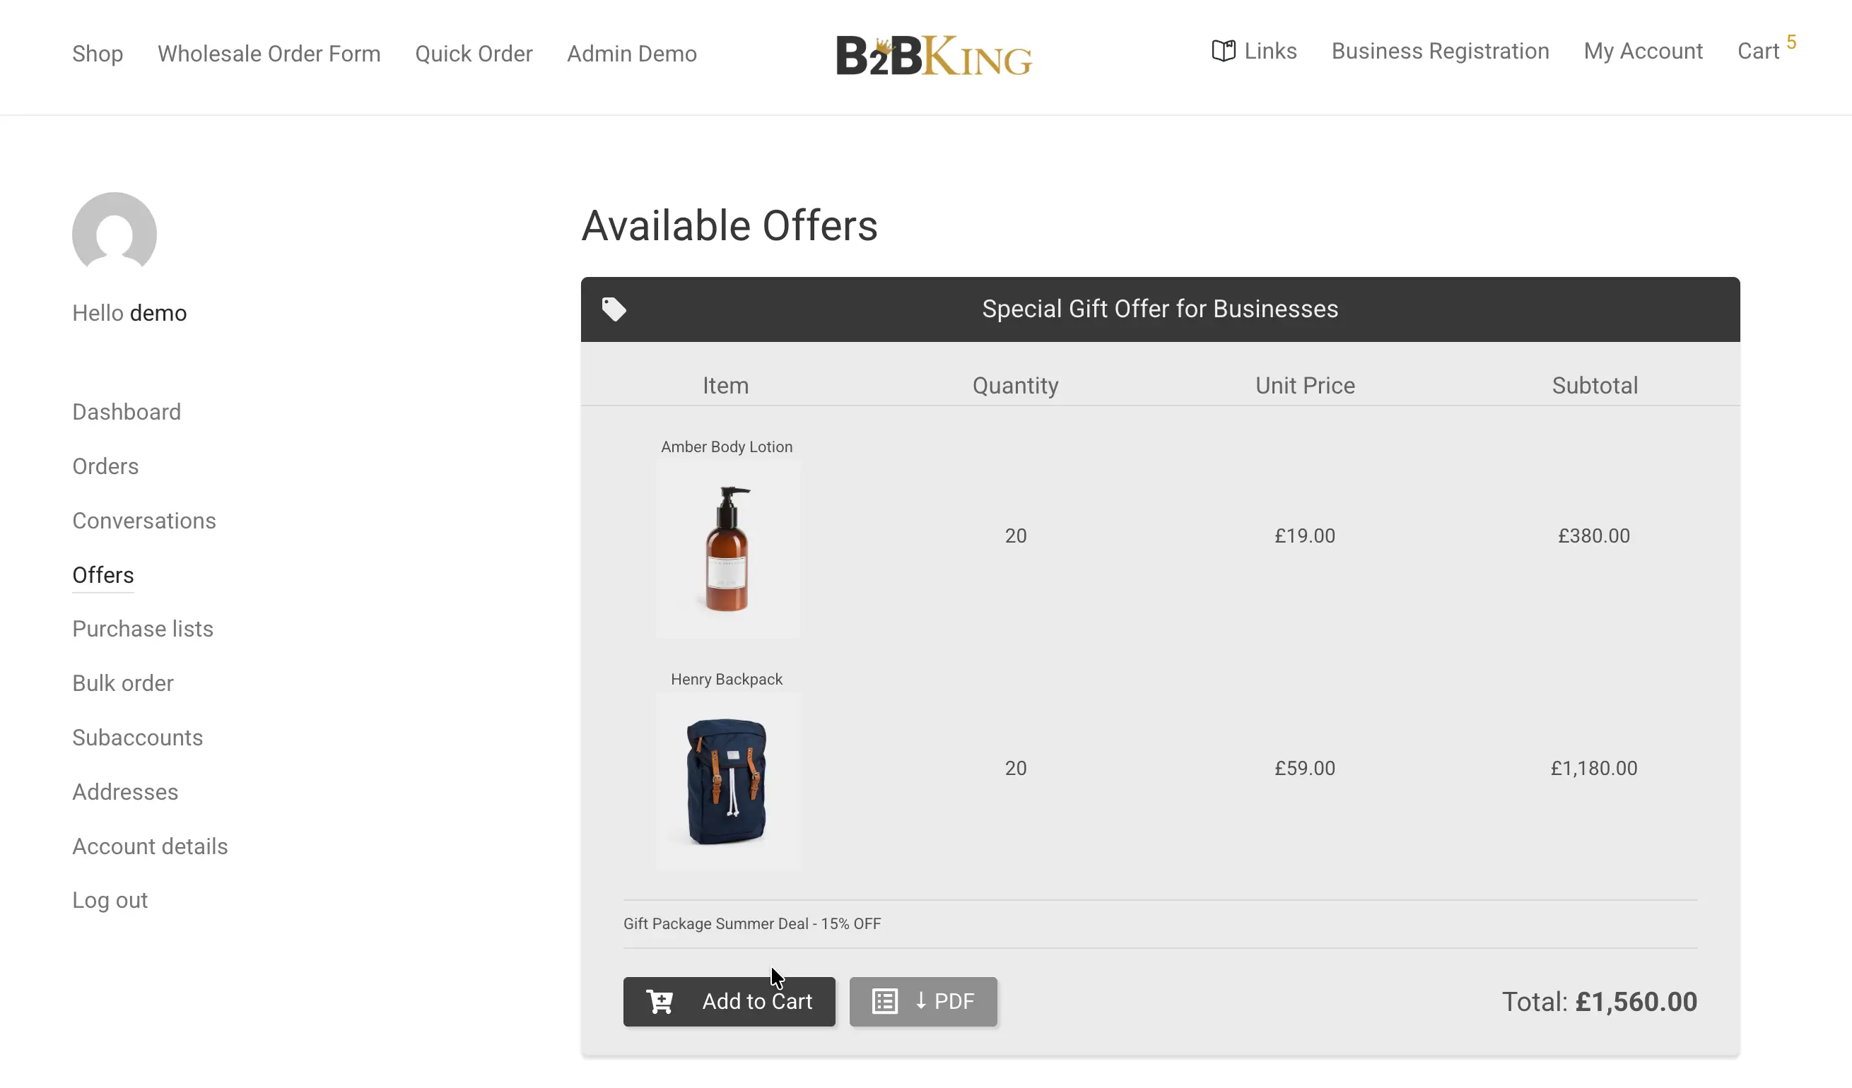Viewport: 1852px width, 1088px height.
Task: Open Business Registration page
Action: (1440, 51)
